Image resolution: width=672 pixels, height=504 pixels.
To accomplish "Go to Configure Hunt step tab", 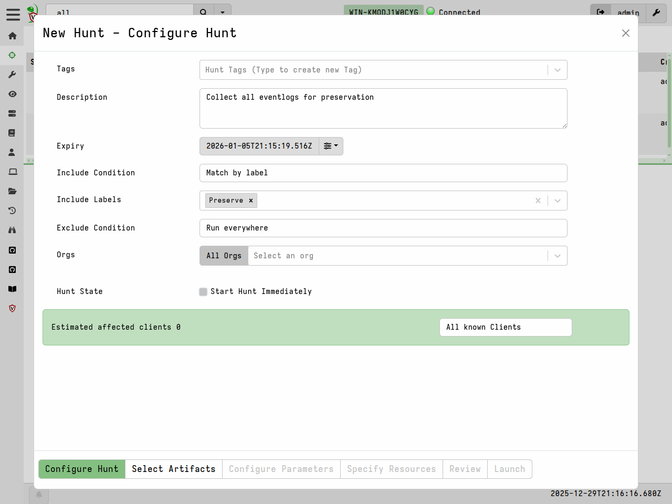I will click(82, 469).
